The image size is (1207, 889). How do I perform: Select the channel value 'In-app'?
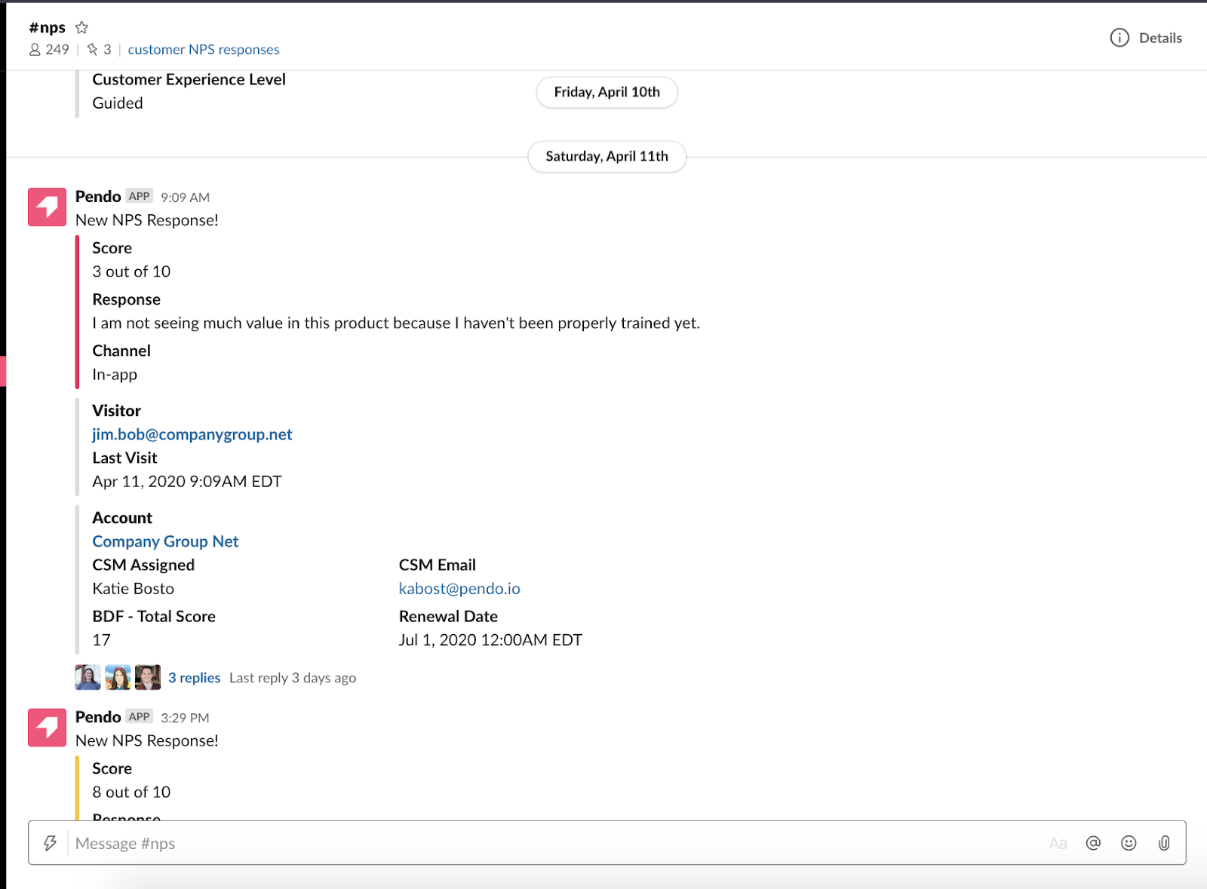[115, 374]
